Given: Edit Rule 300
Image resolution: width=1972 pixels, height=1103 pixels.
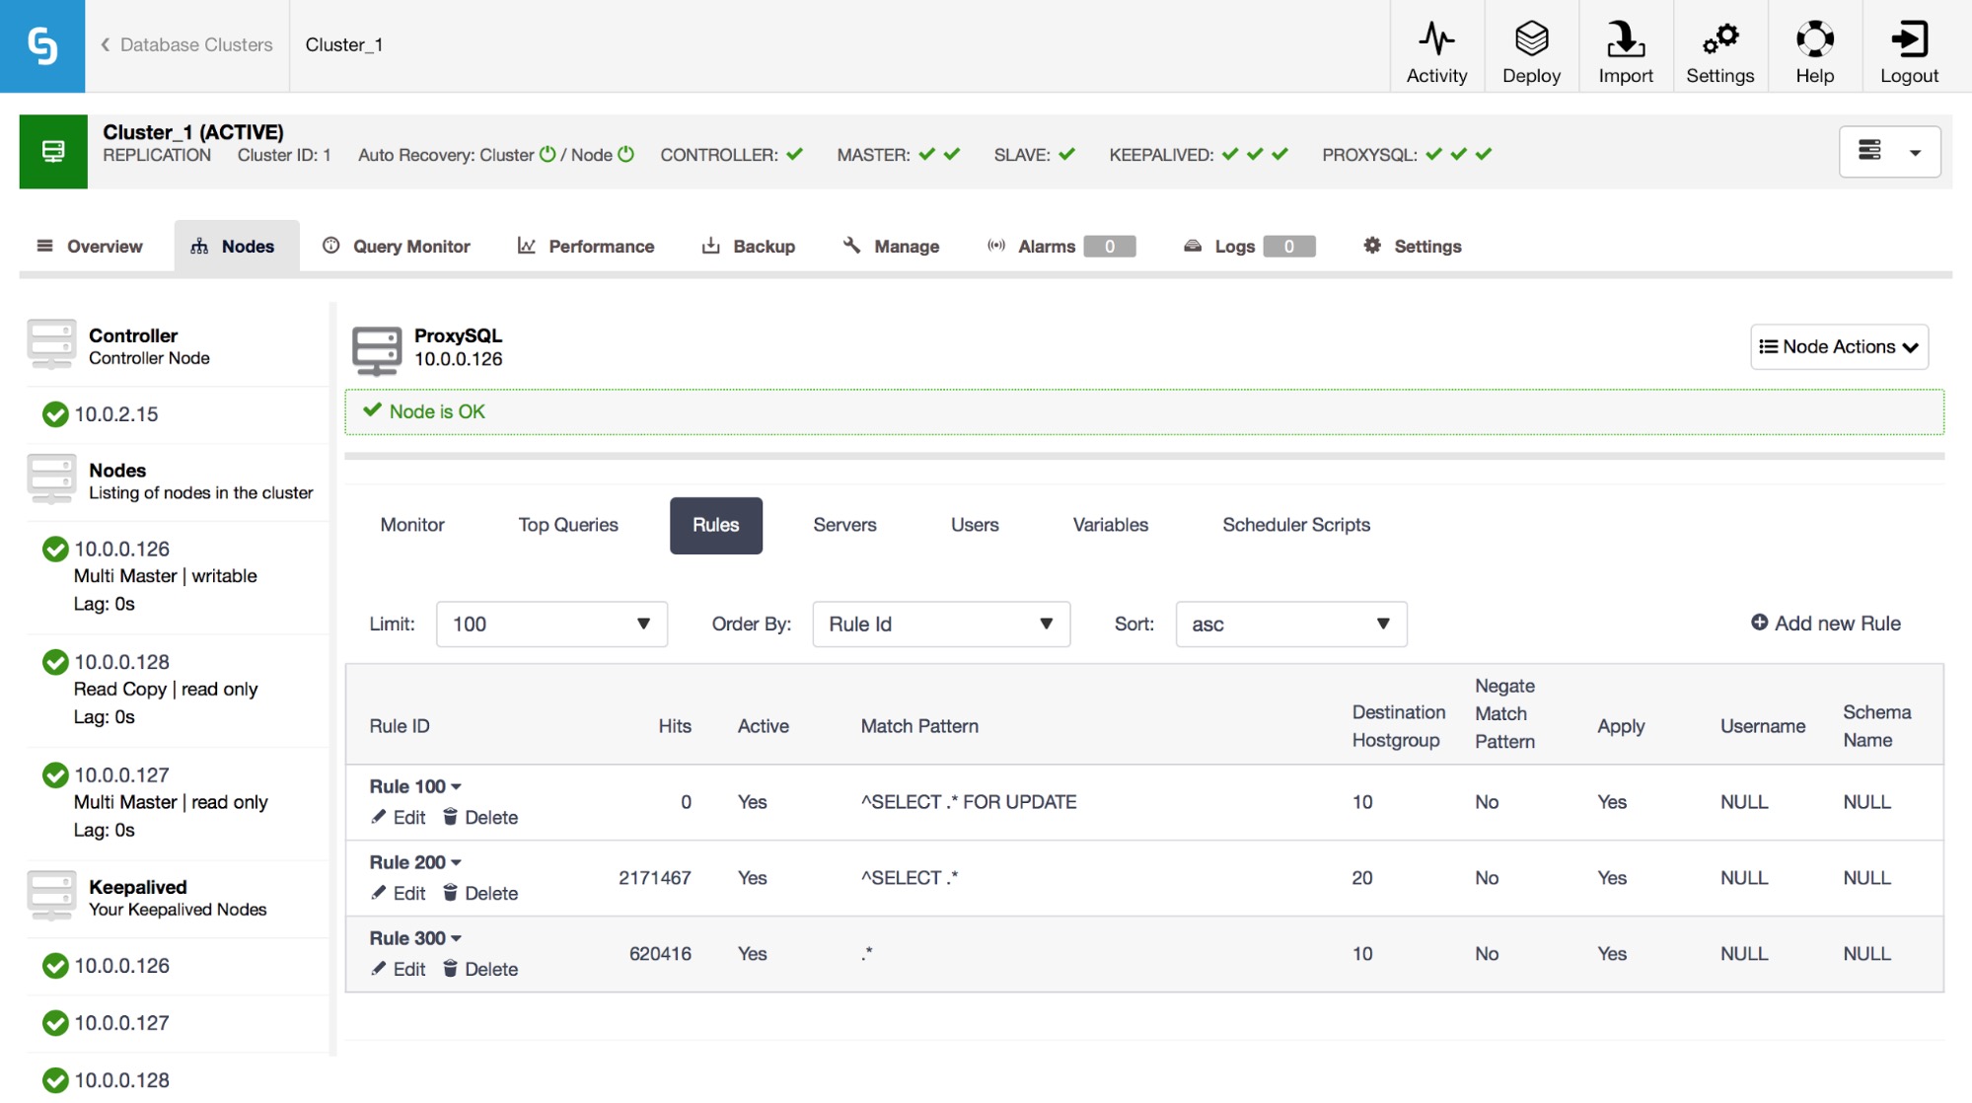Looking at the screenshot, I should click(x=398, y=970).
